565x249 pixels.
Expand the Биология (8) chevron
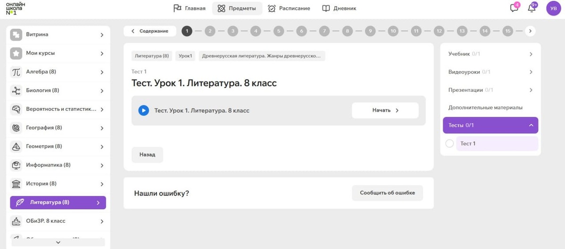(x=102, y=91)
